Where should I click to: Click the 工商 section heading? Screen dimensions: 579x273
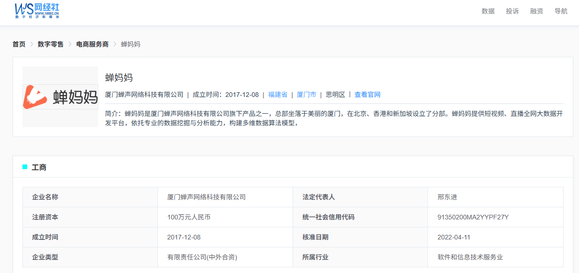tap(39, 167)
